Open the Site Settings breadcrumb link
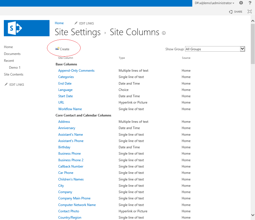This screenshot has height=220, width=255. coord(78,32)
